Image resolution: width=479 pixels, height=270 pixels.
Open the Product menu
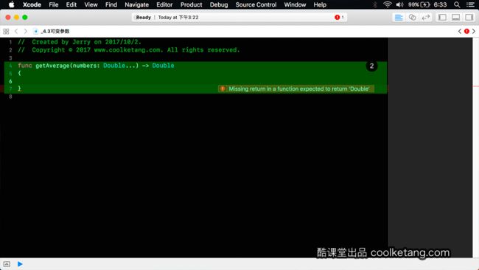191,4
